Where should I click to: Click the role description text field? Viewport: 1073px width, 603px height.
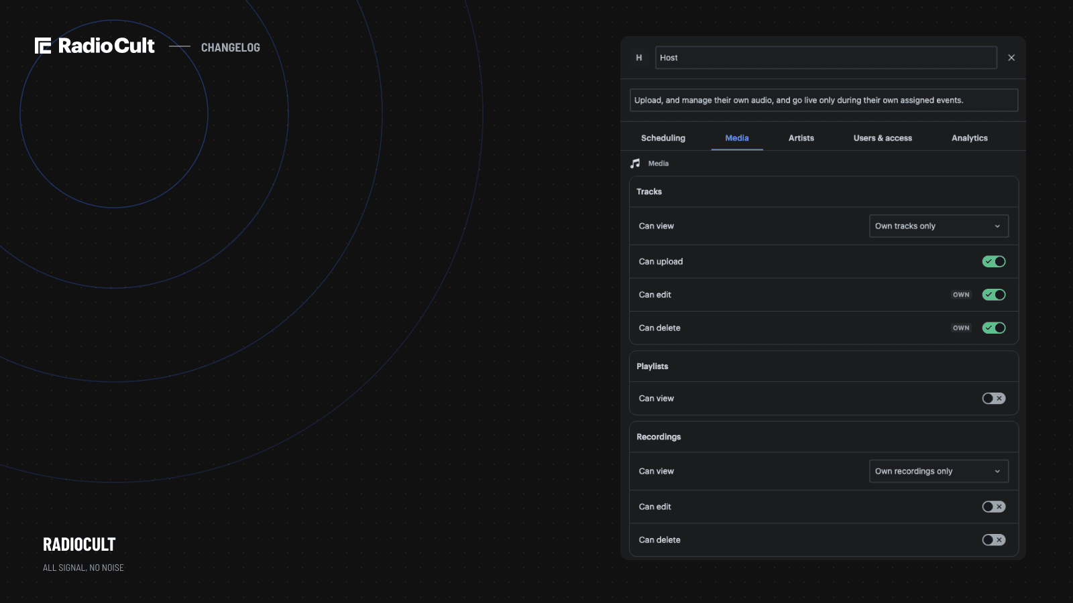(824, 100)
